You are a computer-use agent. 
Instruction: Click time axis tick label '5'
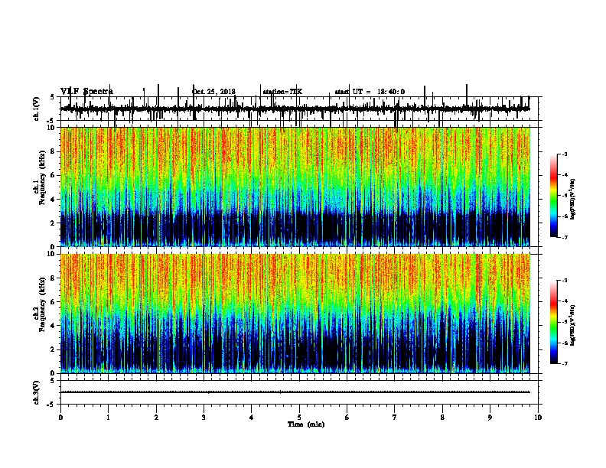click(x=299, y=418)
